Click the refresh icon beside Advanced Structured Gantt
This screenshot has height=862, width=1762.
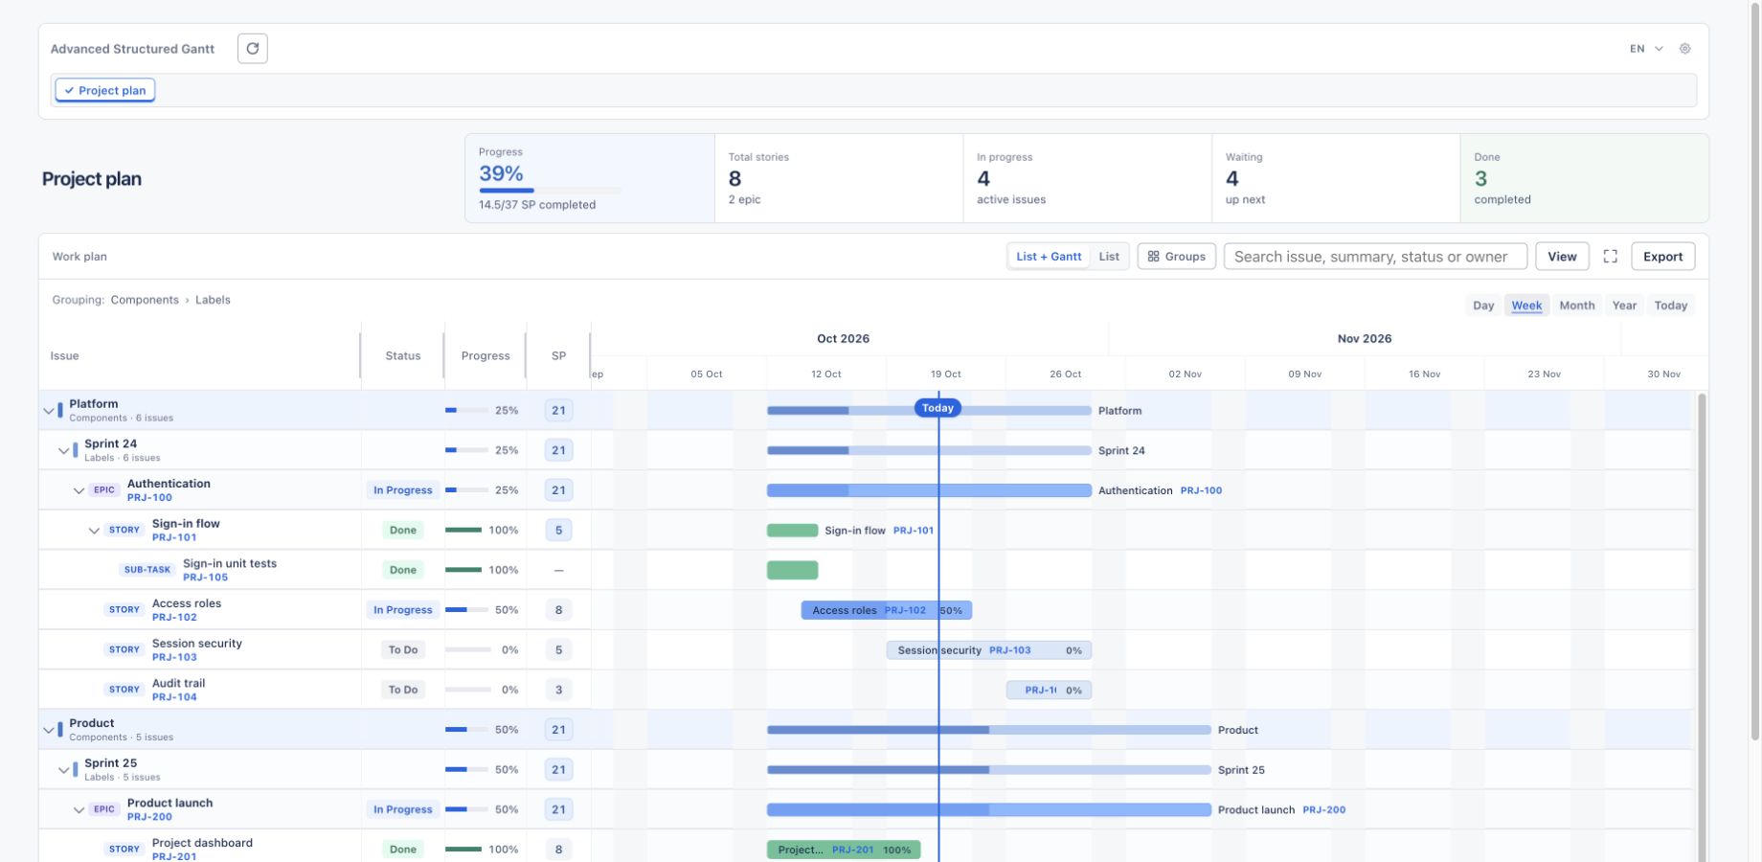pyautogui.click(x=253, y=48)
